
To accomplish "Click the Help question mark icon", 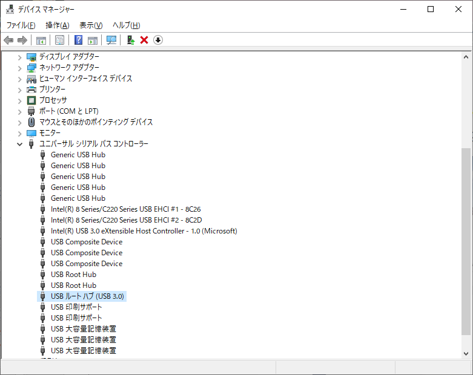I will coord(78,40).
